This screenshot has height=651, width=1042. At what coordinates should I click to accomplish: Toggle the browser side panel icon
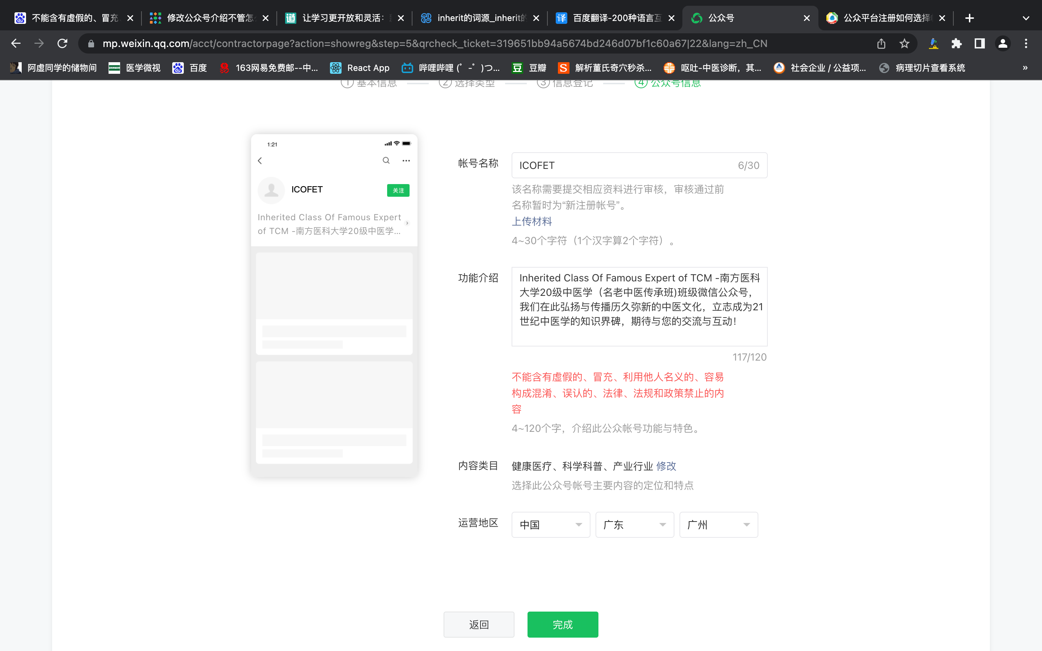(x=979, y=43)
